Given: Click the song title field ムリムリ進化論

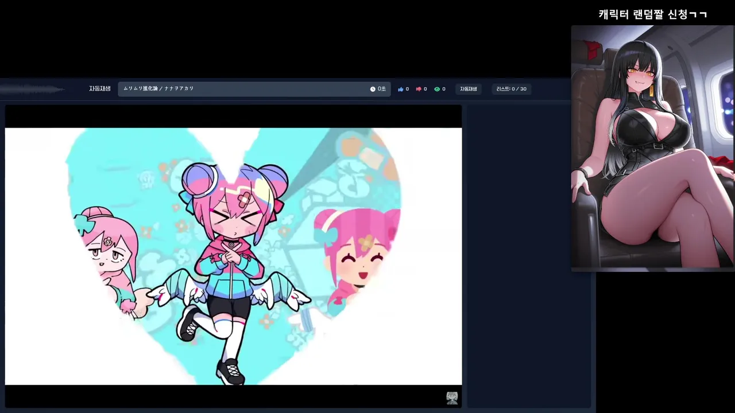Looking at the screenshot, I should 254,89.
